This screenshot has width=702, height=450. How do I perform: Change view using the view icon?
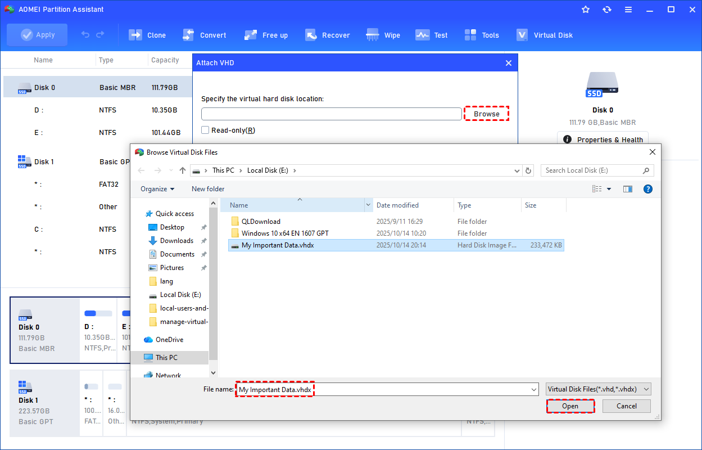coord(597,189)
